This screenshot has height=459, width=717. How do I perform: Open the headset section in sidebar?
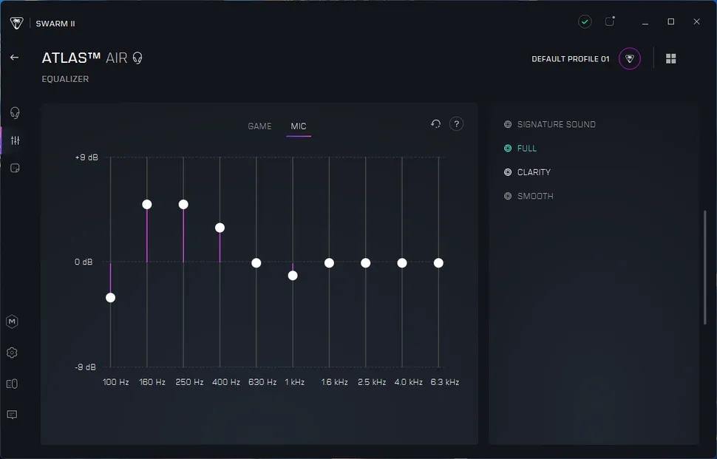click(x=14, y=113)
